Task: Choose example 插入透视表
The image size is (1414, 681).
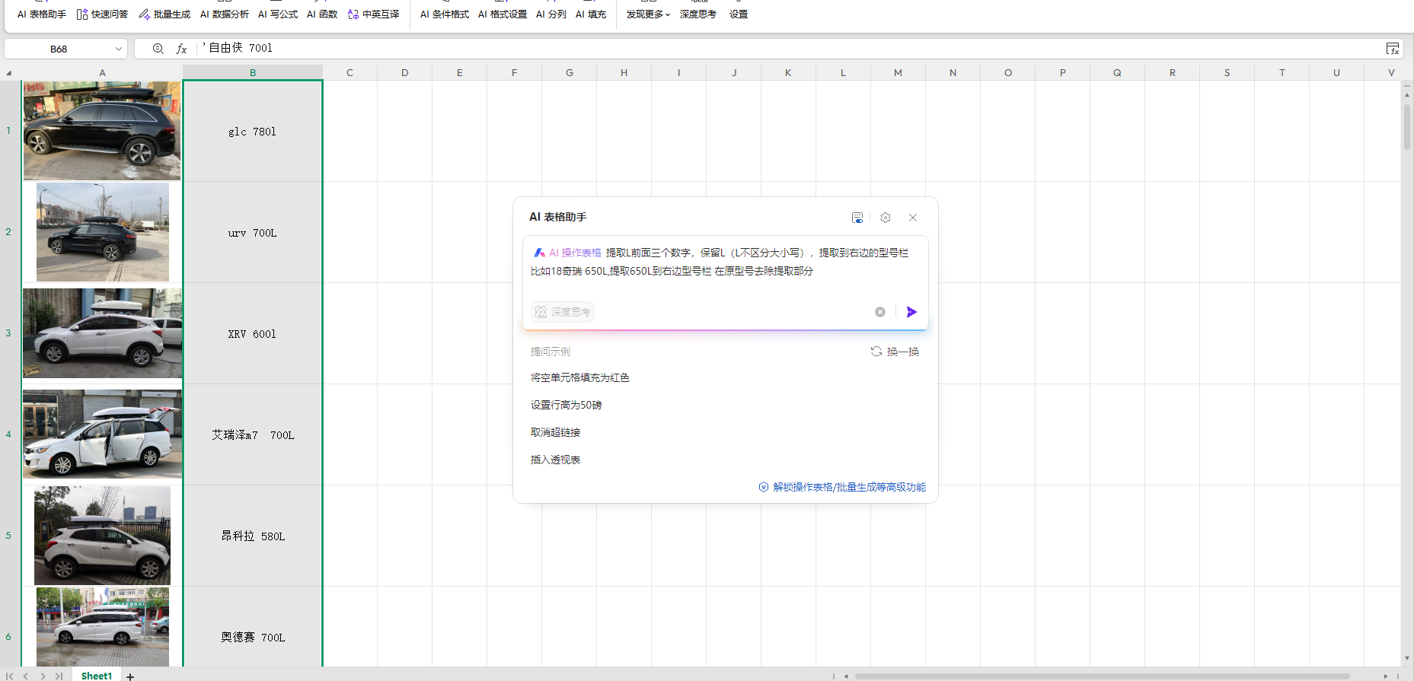Action: click(556, 460)
